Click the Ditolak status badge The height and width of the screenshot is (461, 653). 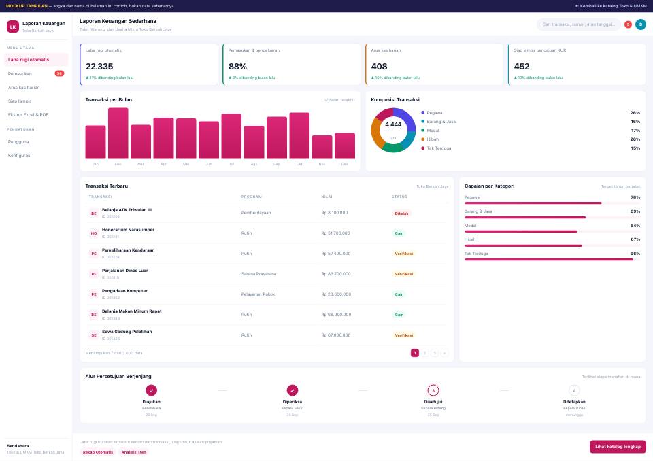401,214
